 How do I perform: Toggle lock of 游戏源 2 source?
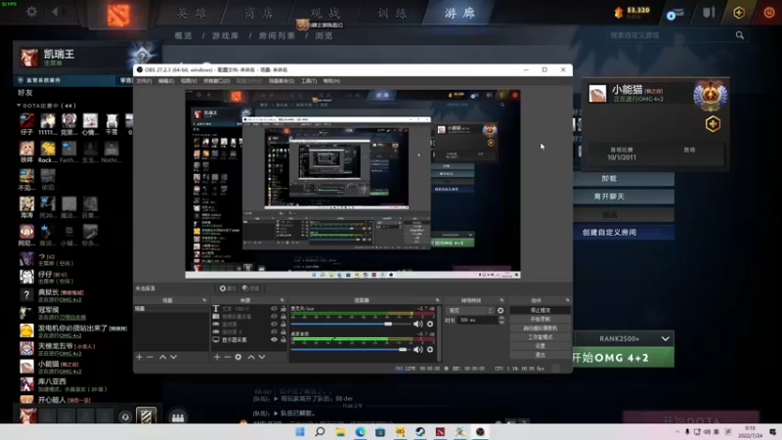click(x=283, y=331)
